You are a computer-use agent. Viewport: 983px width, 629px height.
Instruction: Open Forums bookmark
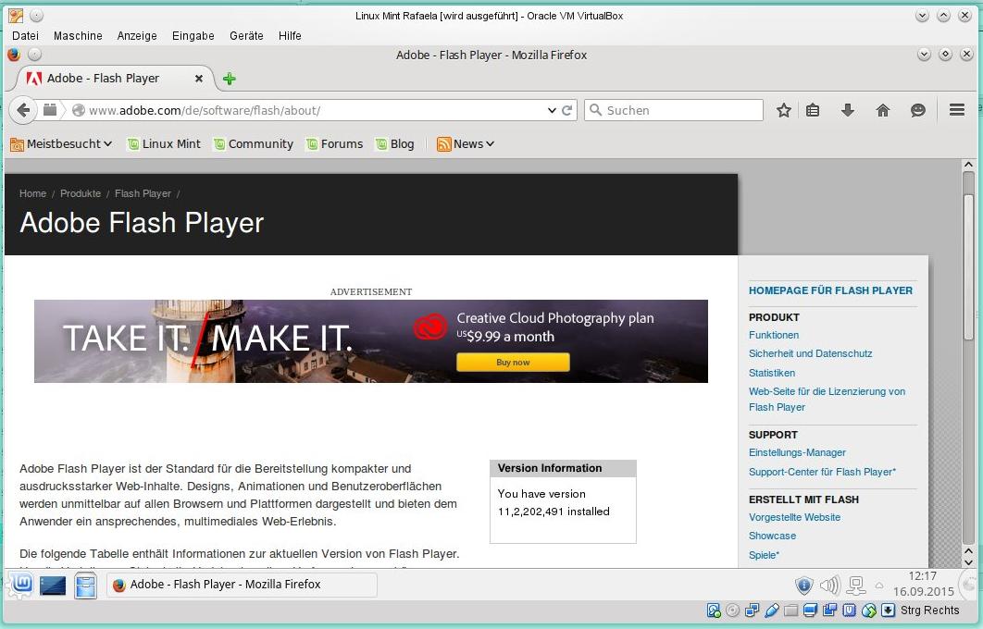coord(335,144)
